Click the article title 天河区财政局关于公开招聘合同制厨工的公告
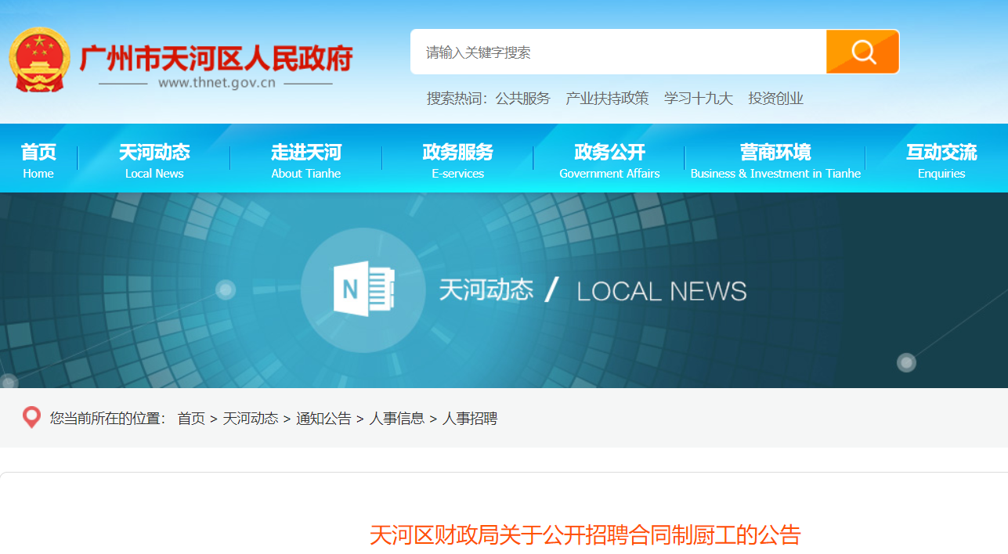The image size is (1008, 554). [x=585, y=535]
